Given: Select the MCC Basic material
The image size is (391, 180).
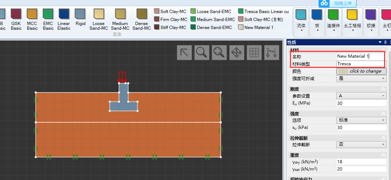Looking at the screenshot, I should 32,20.
